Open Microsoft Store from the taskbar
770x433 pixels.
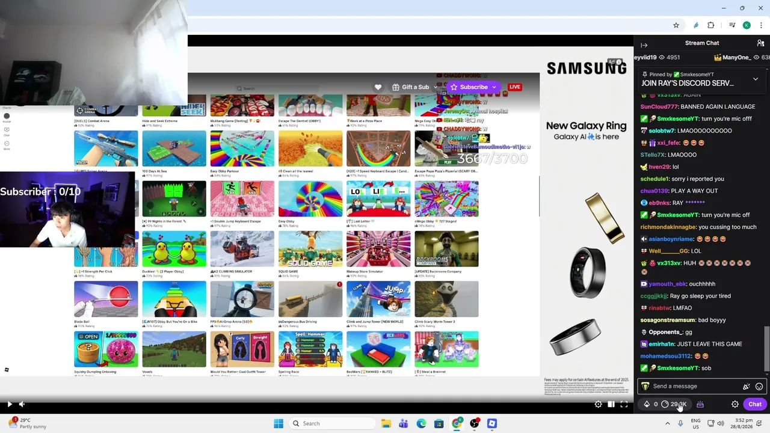click(439, 423)
